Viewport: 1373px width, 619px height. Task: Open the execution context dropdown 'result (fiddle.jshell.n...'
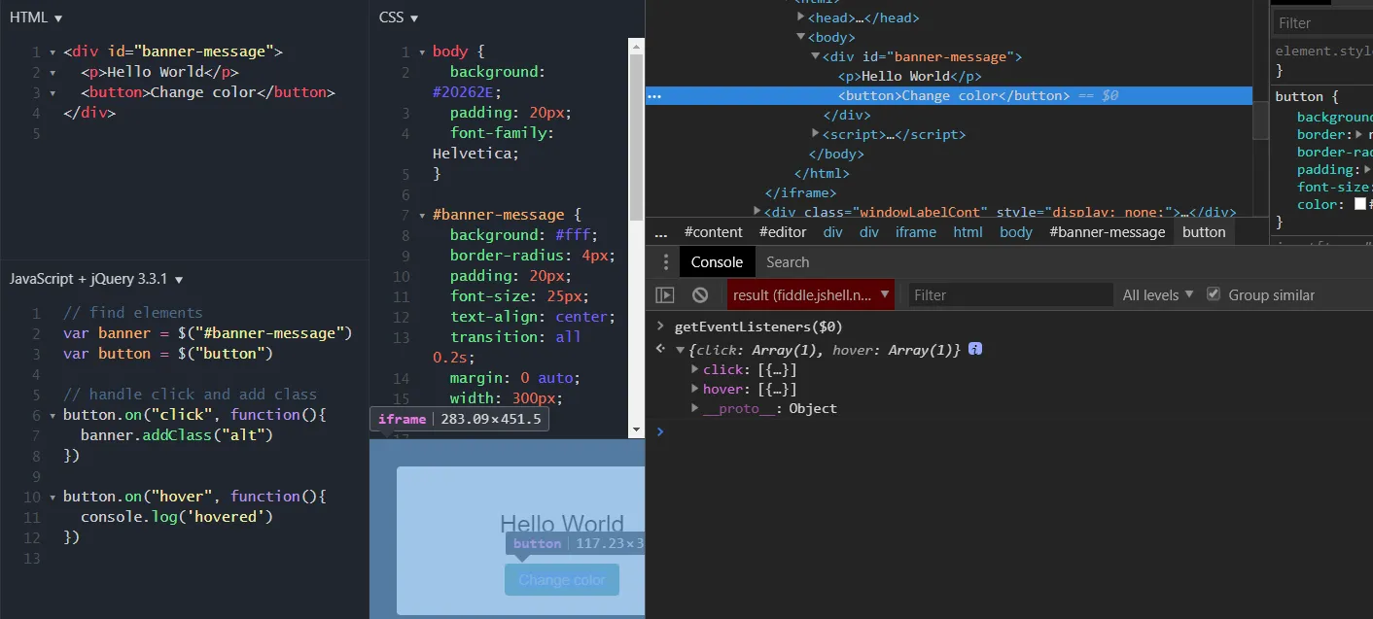(x=810, y=294)
